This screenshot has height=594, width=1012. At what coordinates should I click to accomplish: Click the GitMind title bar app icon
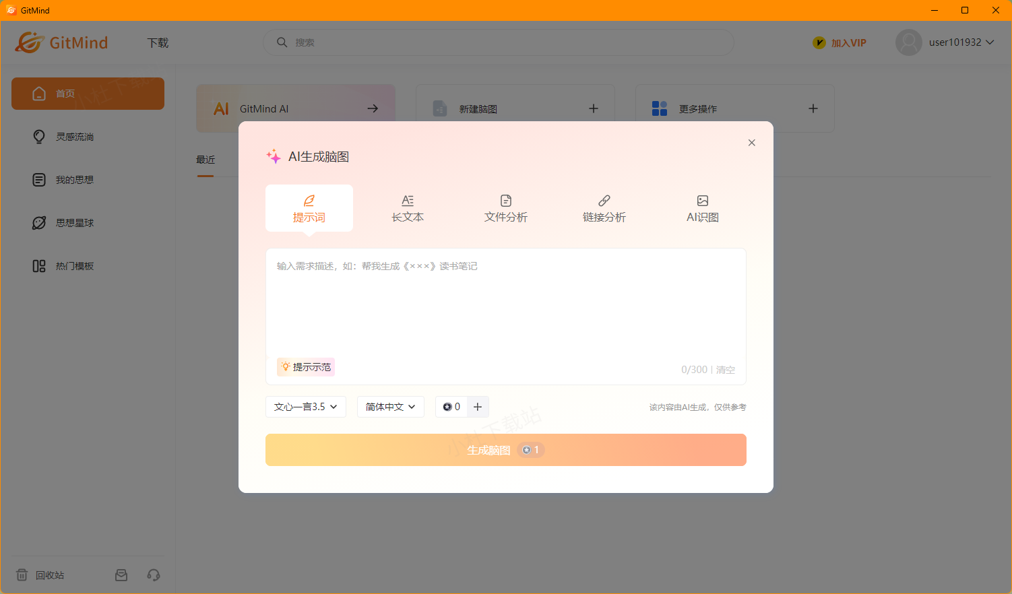point(11,10)
